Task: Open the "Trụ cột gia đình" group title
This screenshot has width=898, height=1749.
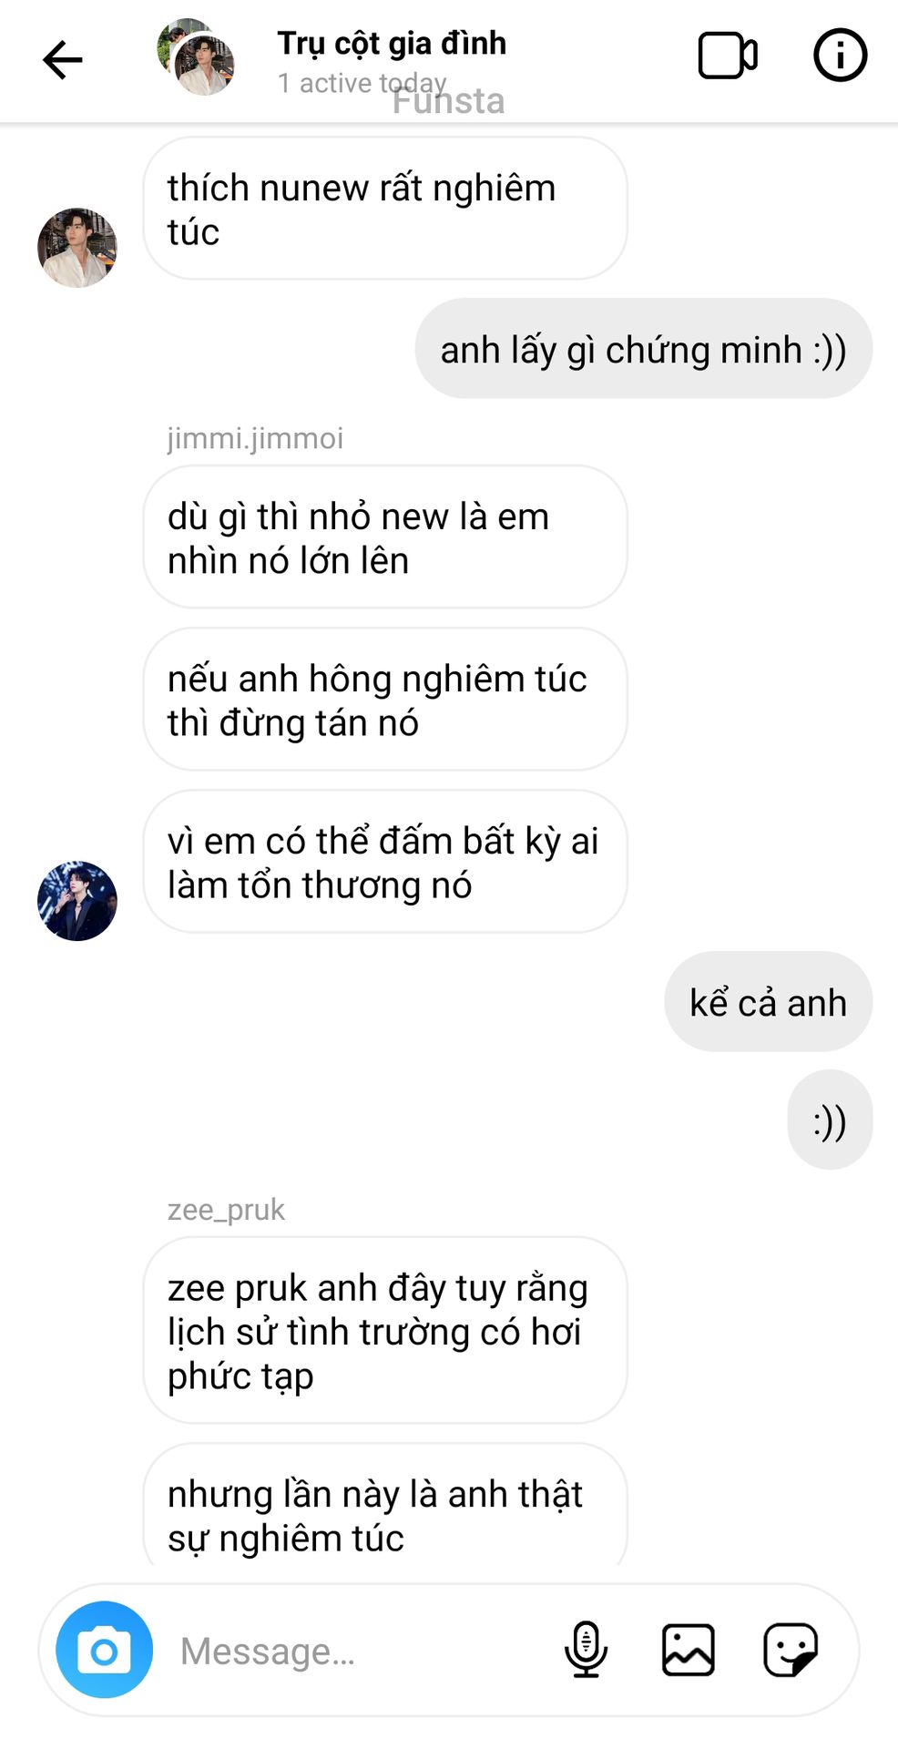Action: pyautogui.click(x=392, y=44)
